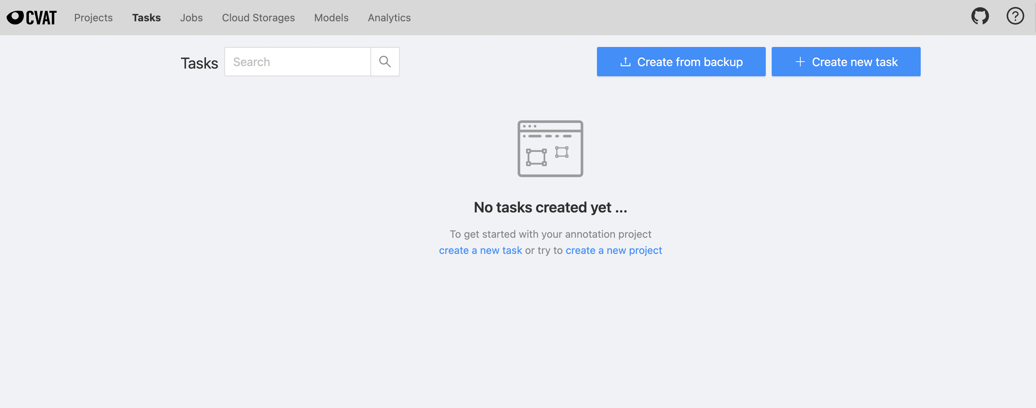
Task: Click the search magnifier icon
Action: click(x=385, y=62)
